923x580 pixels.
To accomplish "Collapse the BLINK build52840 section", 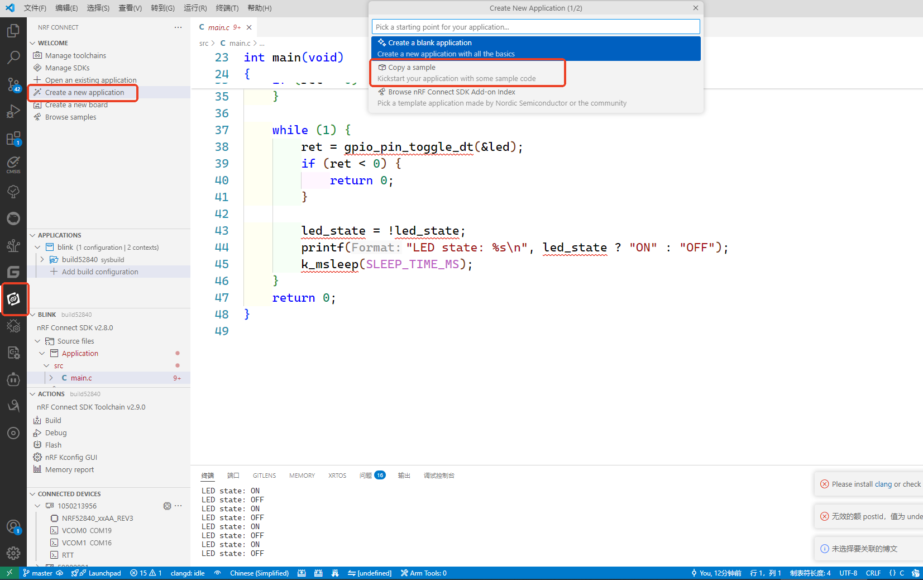I will tap(32, 315).
